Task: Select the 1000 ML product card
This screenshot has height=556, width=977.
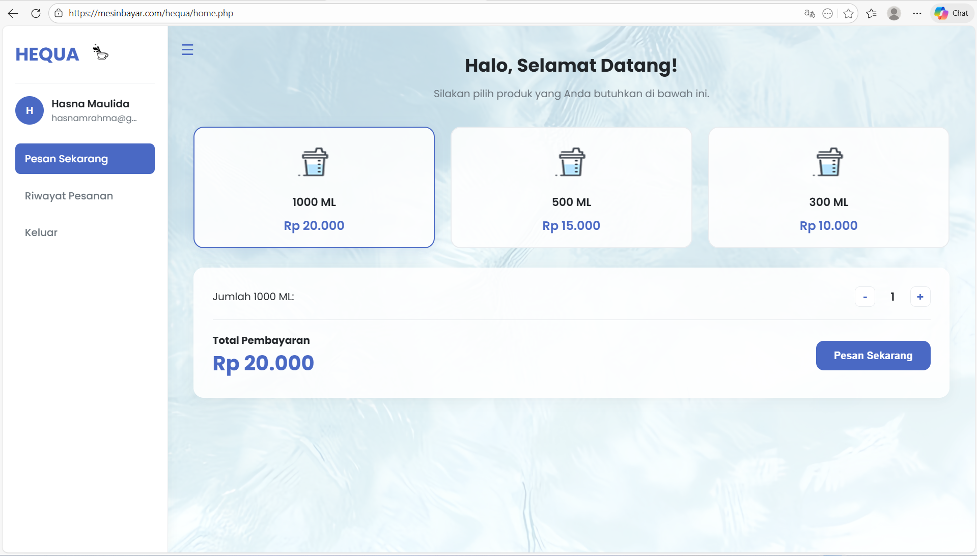Action: coord(314,187)
